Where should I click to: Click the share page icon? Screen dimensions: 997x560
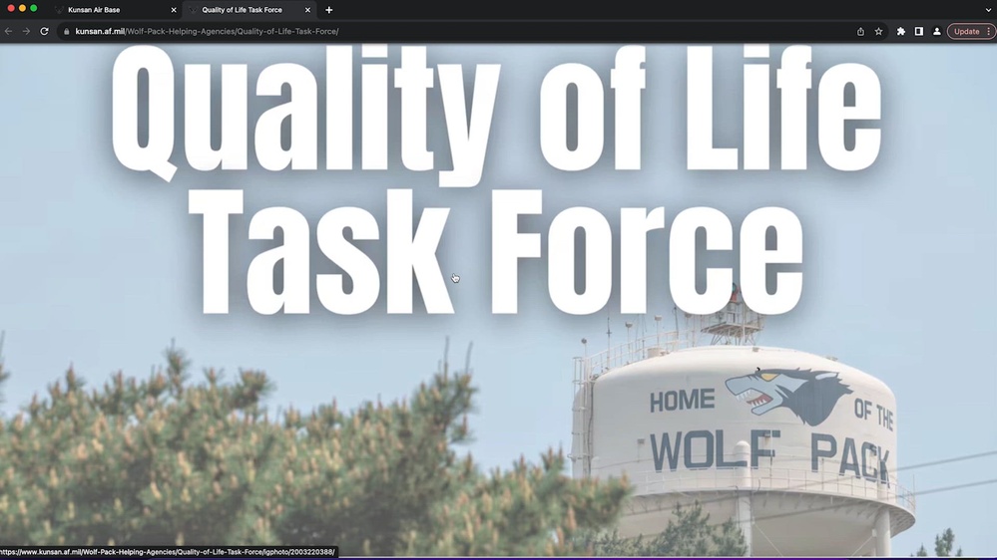click(x=860, y=31)
